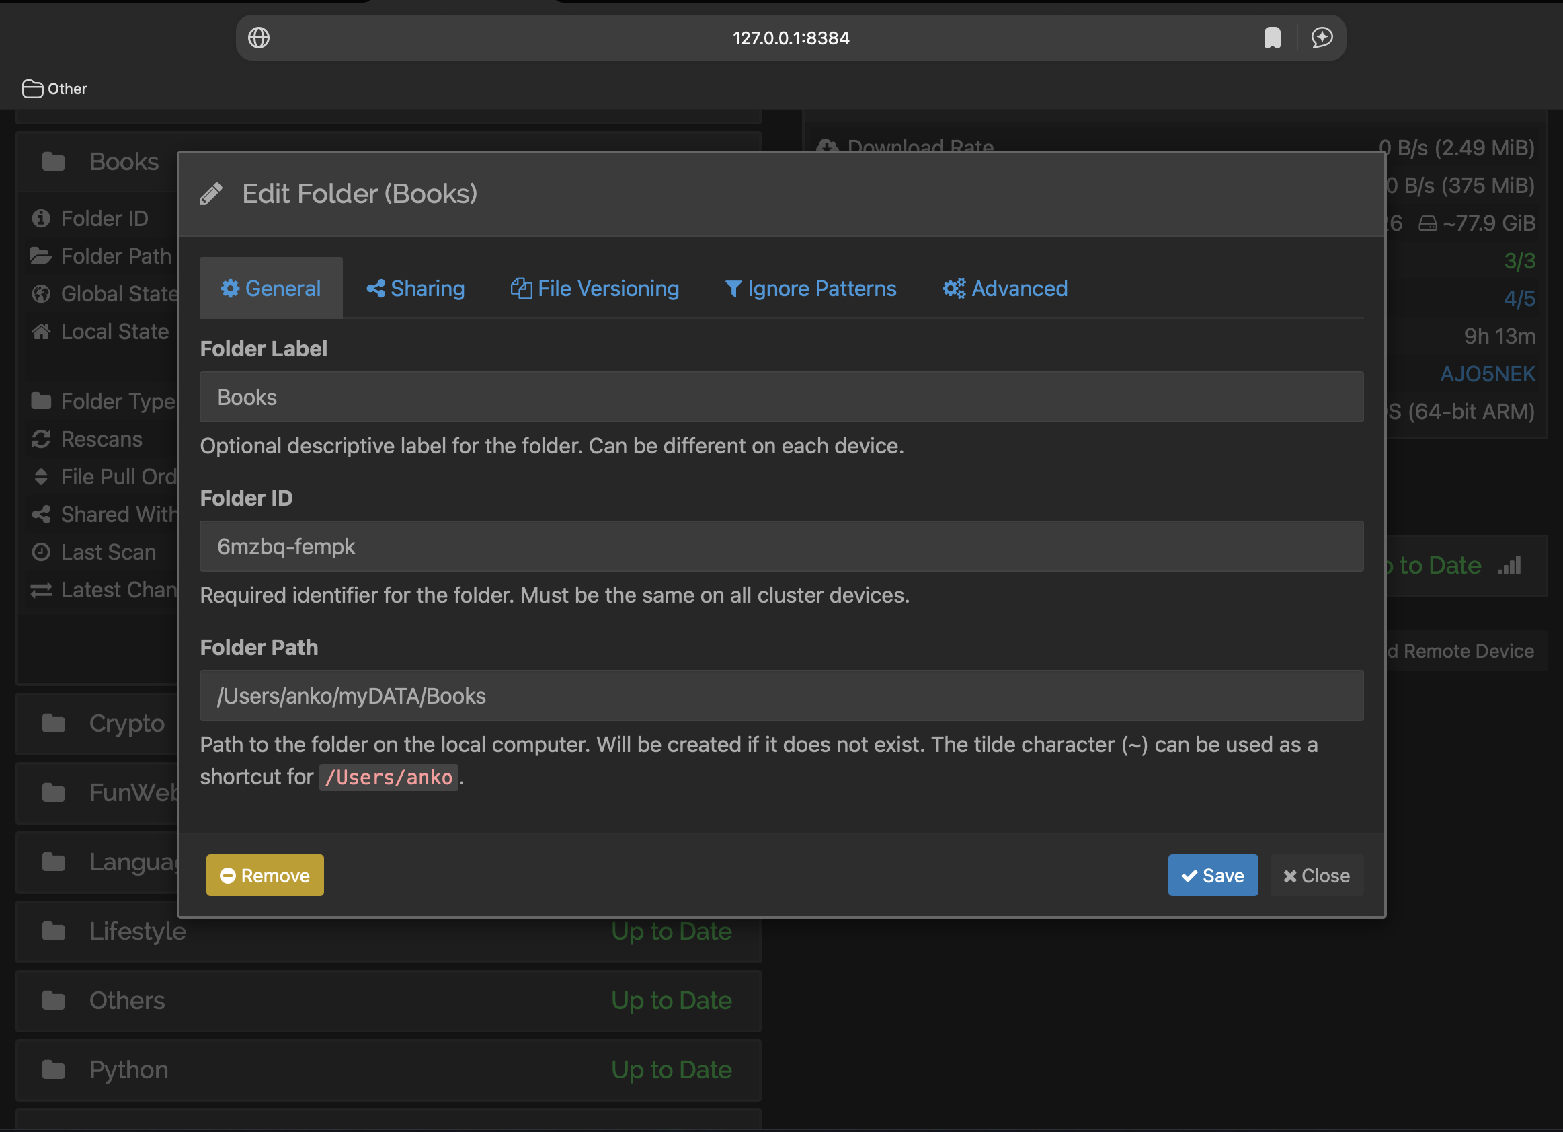Viewport: 1563px width, 1132px height.
Task: Open the File Versioning tab
Action: click(595, 288)
